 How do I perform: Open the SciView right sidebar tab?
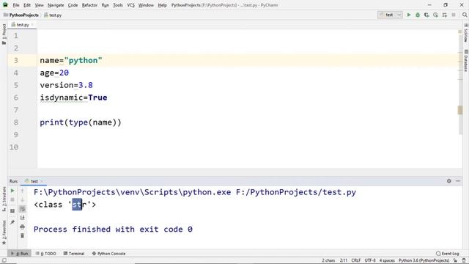point(466,34)
